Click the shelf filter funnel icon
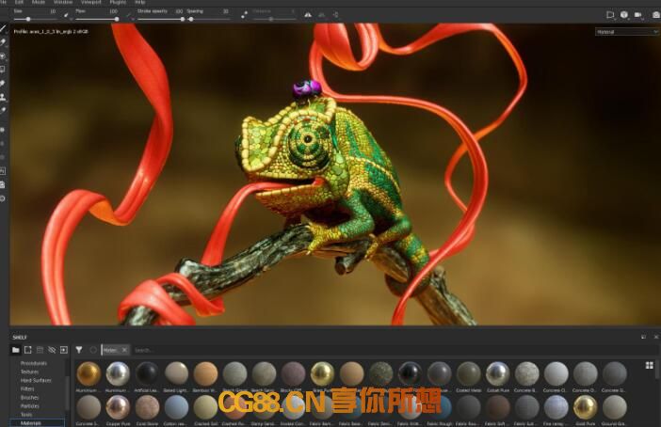661x427 pixels. point(79,350)
